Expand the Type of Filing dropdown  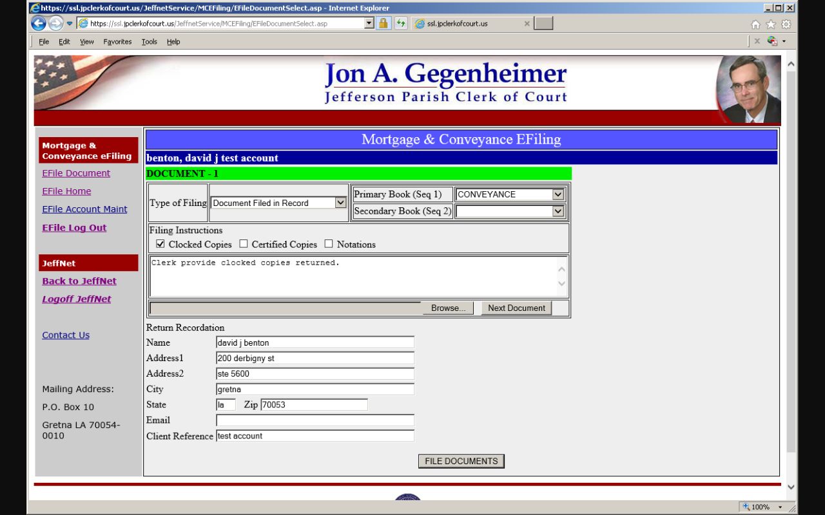point(341,203)
